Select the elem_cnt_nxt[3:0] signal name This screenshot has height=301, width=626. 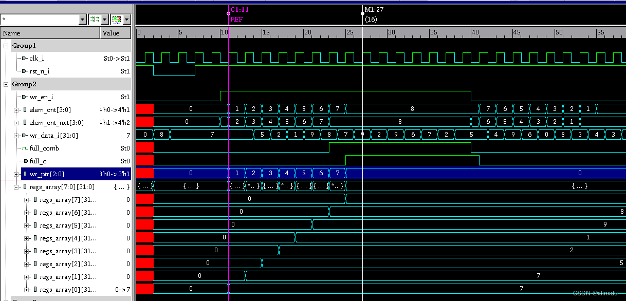coord(57,123)
